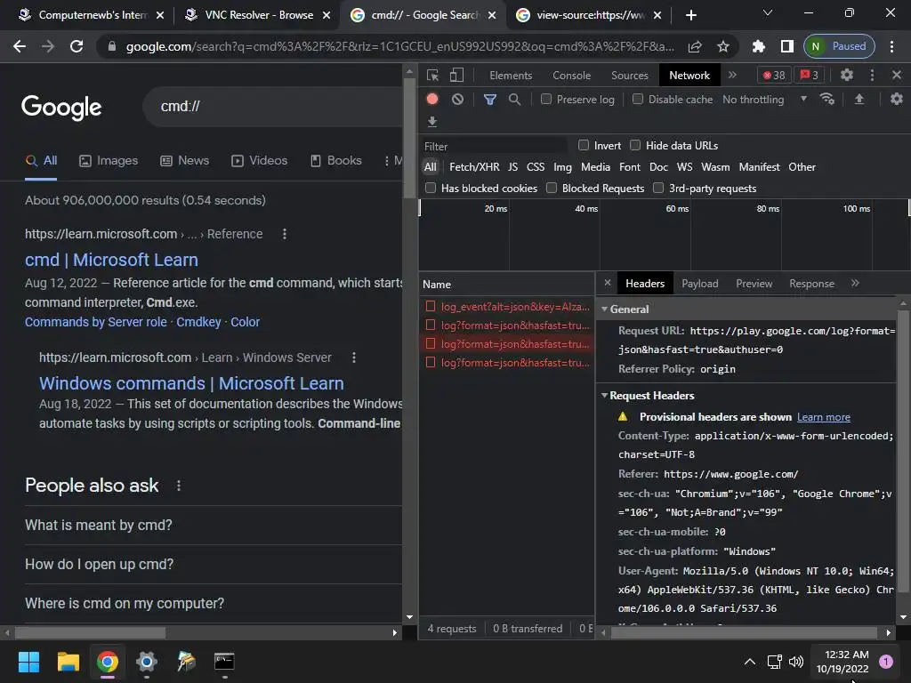
Task: Bookmark this page with the star
Action: click(x=722, y=46)
